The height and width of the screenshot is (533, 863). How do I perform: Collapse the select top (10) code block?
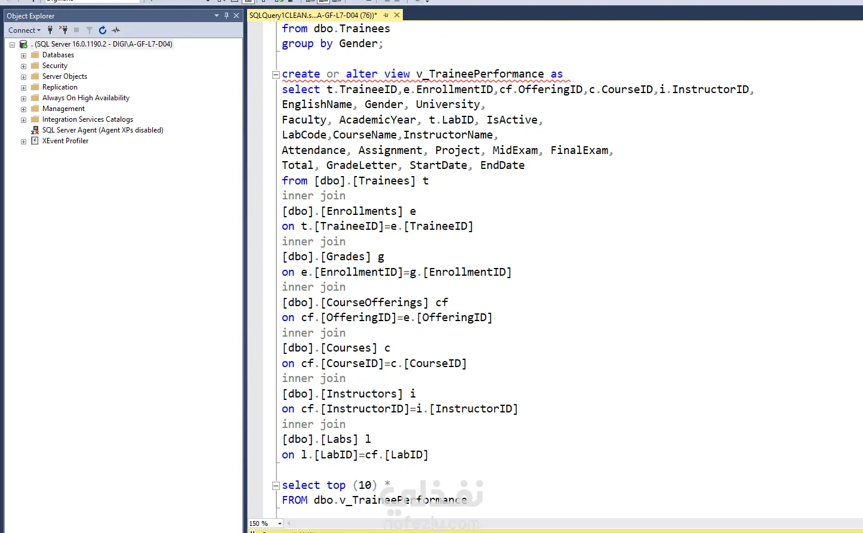coord(276,486)
